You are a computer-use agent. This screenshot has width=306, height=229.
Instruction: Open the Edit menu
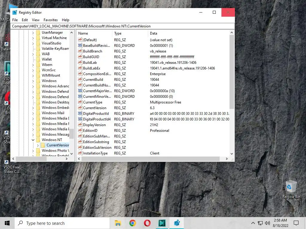point(25,20)
